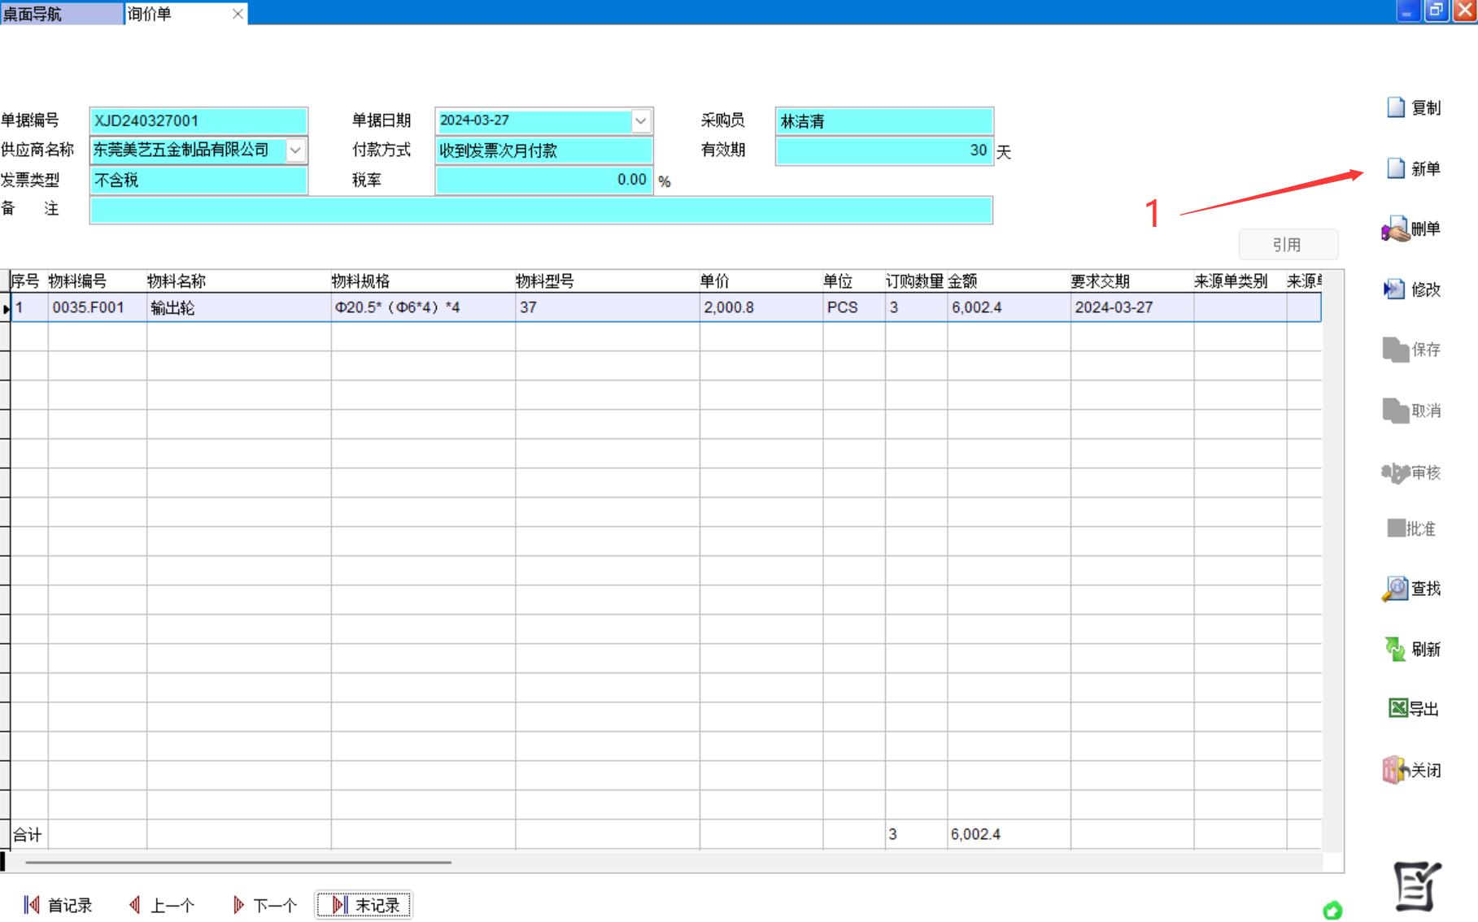Click the 关闭 (Close) door icon
Viewport: 1478px width, 922px height.
1395,769
